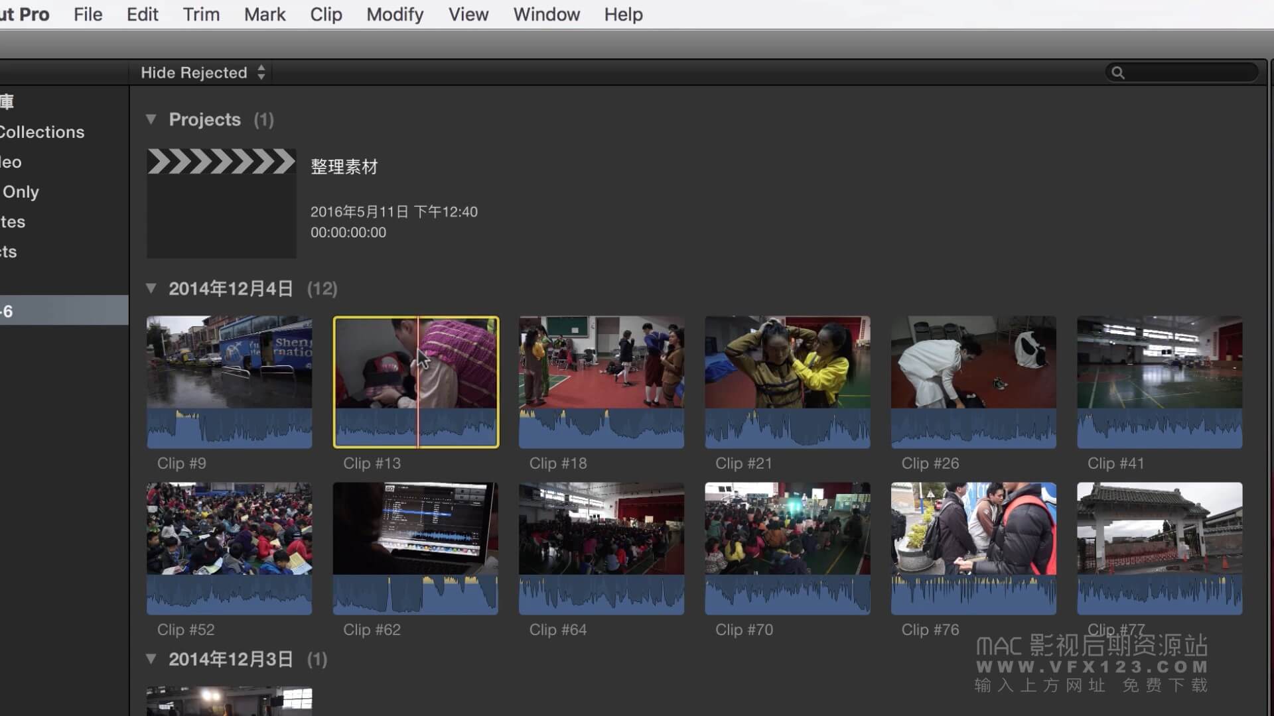
Task: Click the Clip #62 name label
Action: click(372, 630)
